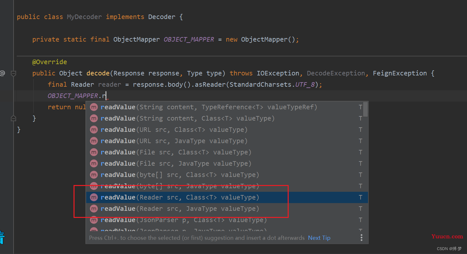Click the OBJECT_MAPPER field declaration

click(x=189, y=39)
